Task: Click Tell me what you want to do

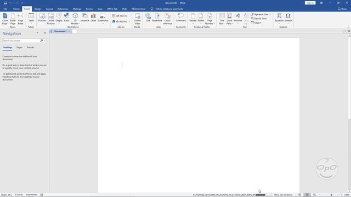Action: pos(169,9)
